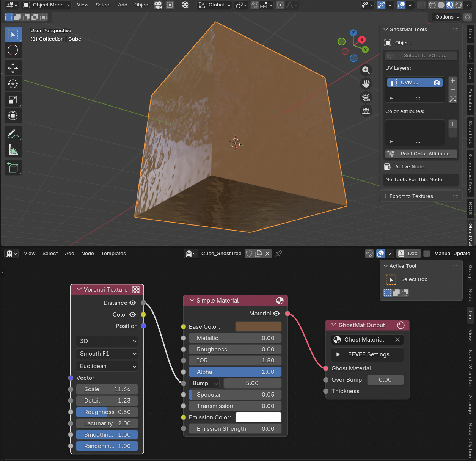
Task: Open the Smooth F1 feature dropdown
Action: tap(107, 354)
